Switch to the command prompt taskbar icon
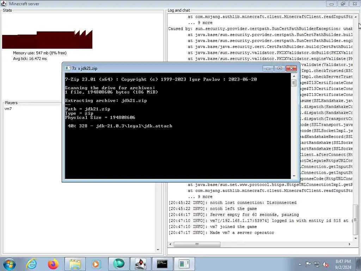The width and height of the screenshot is (361, 271). click(x=162, y=264)
